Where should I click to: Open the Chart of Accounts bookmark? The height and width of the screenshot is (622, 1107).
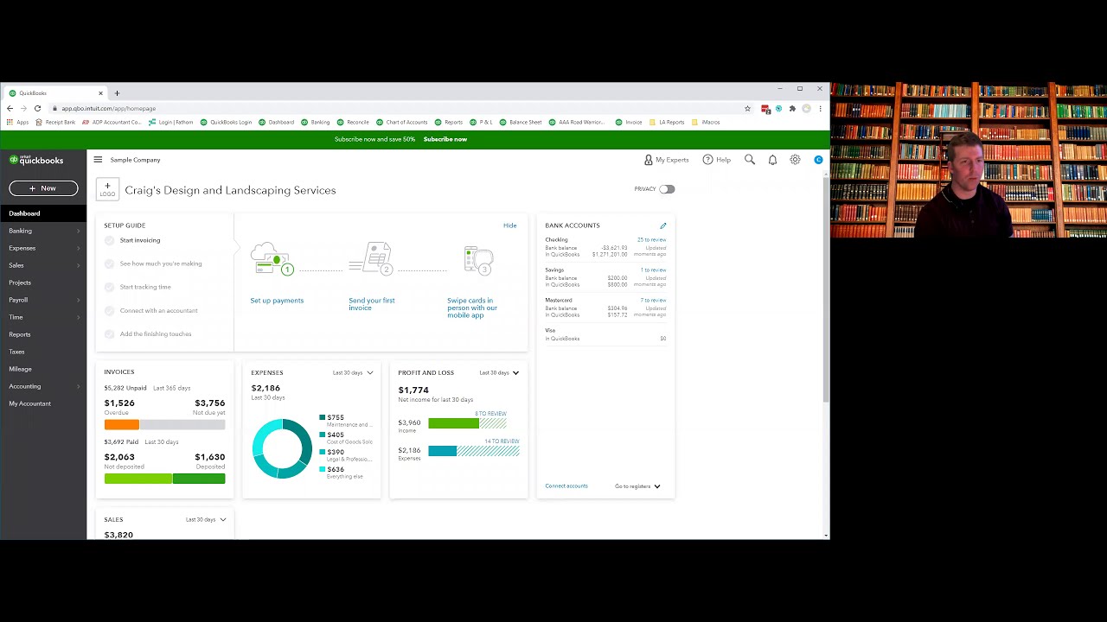(x=402, y=123)
